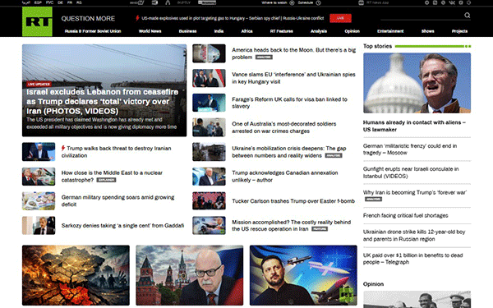The height and width of the screenshot is (308, 493).
Task: Open German military spending soars article
Action: coord(117,201)
